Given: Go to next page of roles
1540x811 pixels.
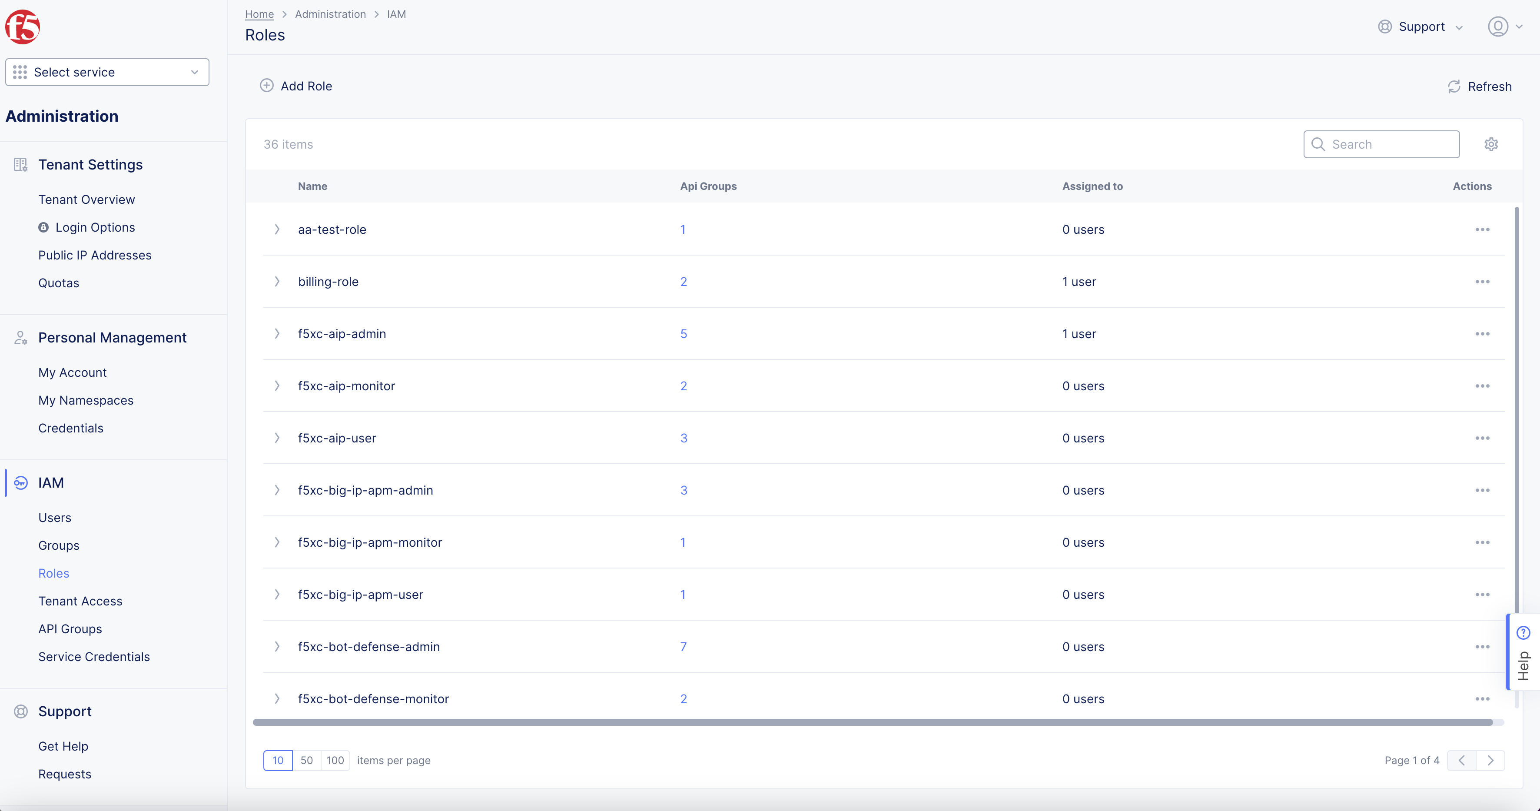Looking at the screenshot, I should click(1490, 760).
